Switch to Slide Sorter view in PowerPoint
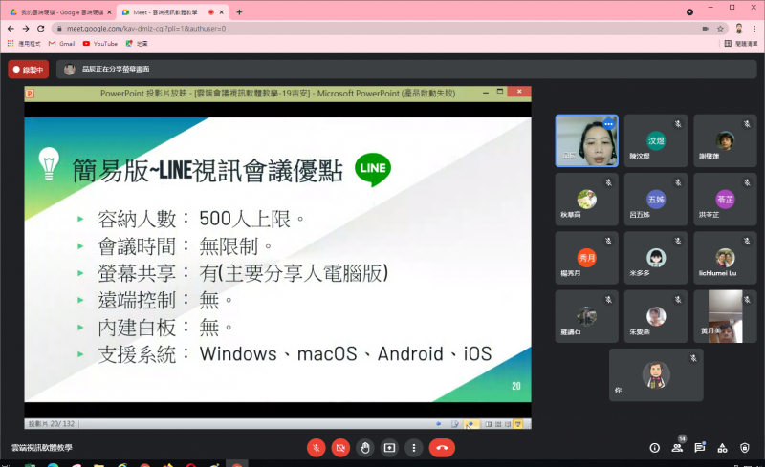 click(x=498, y=424)
